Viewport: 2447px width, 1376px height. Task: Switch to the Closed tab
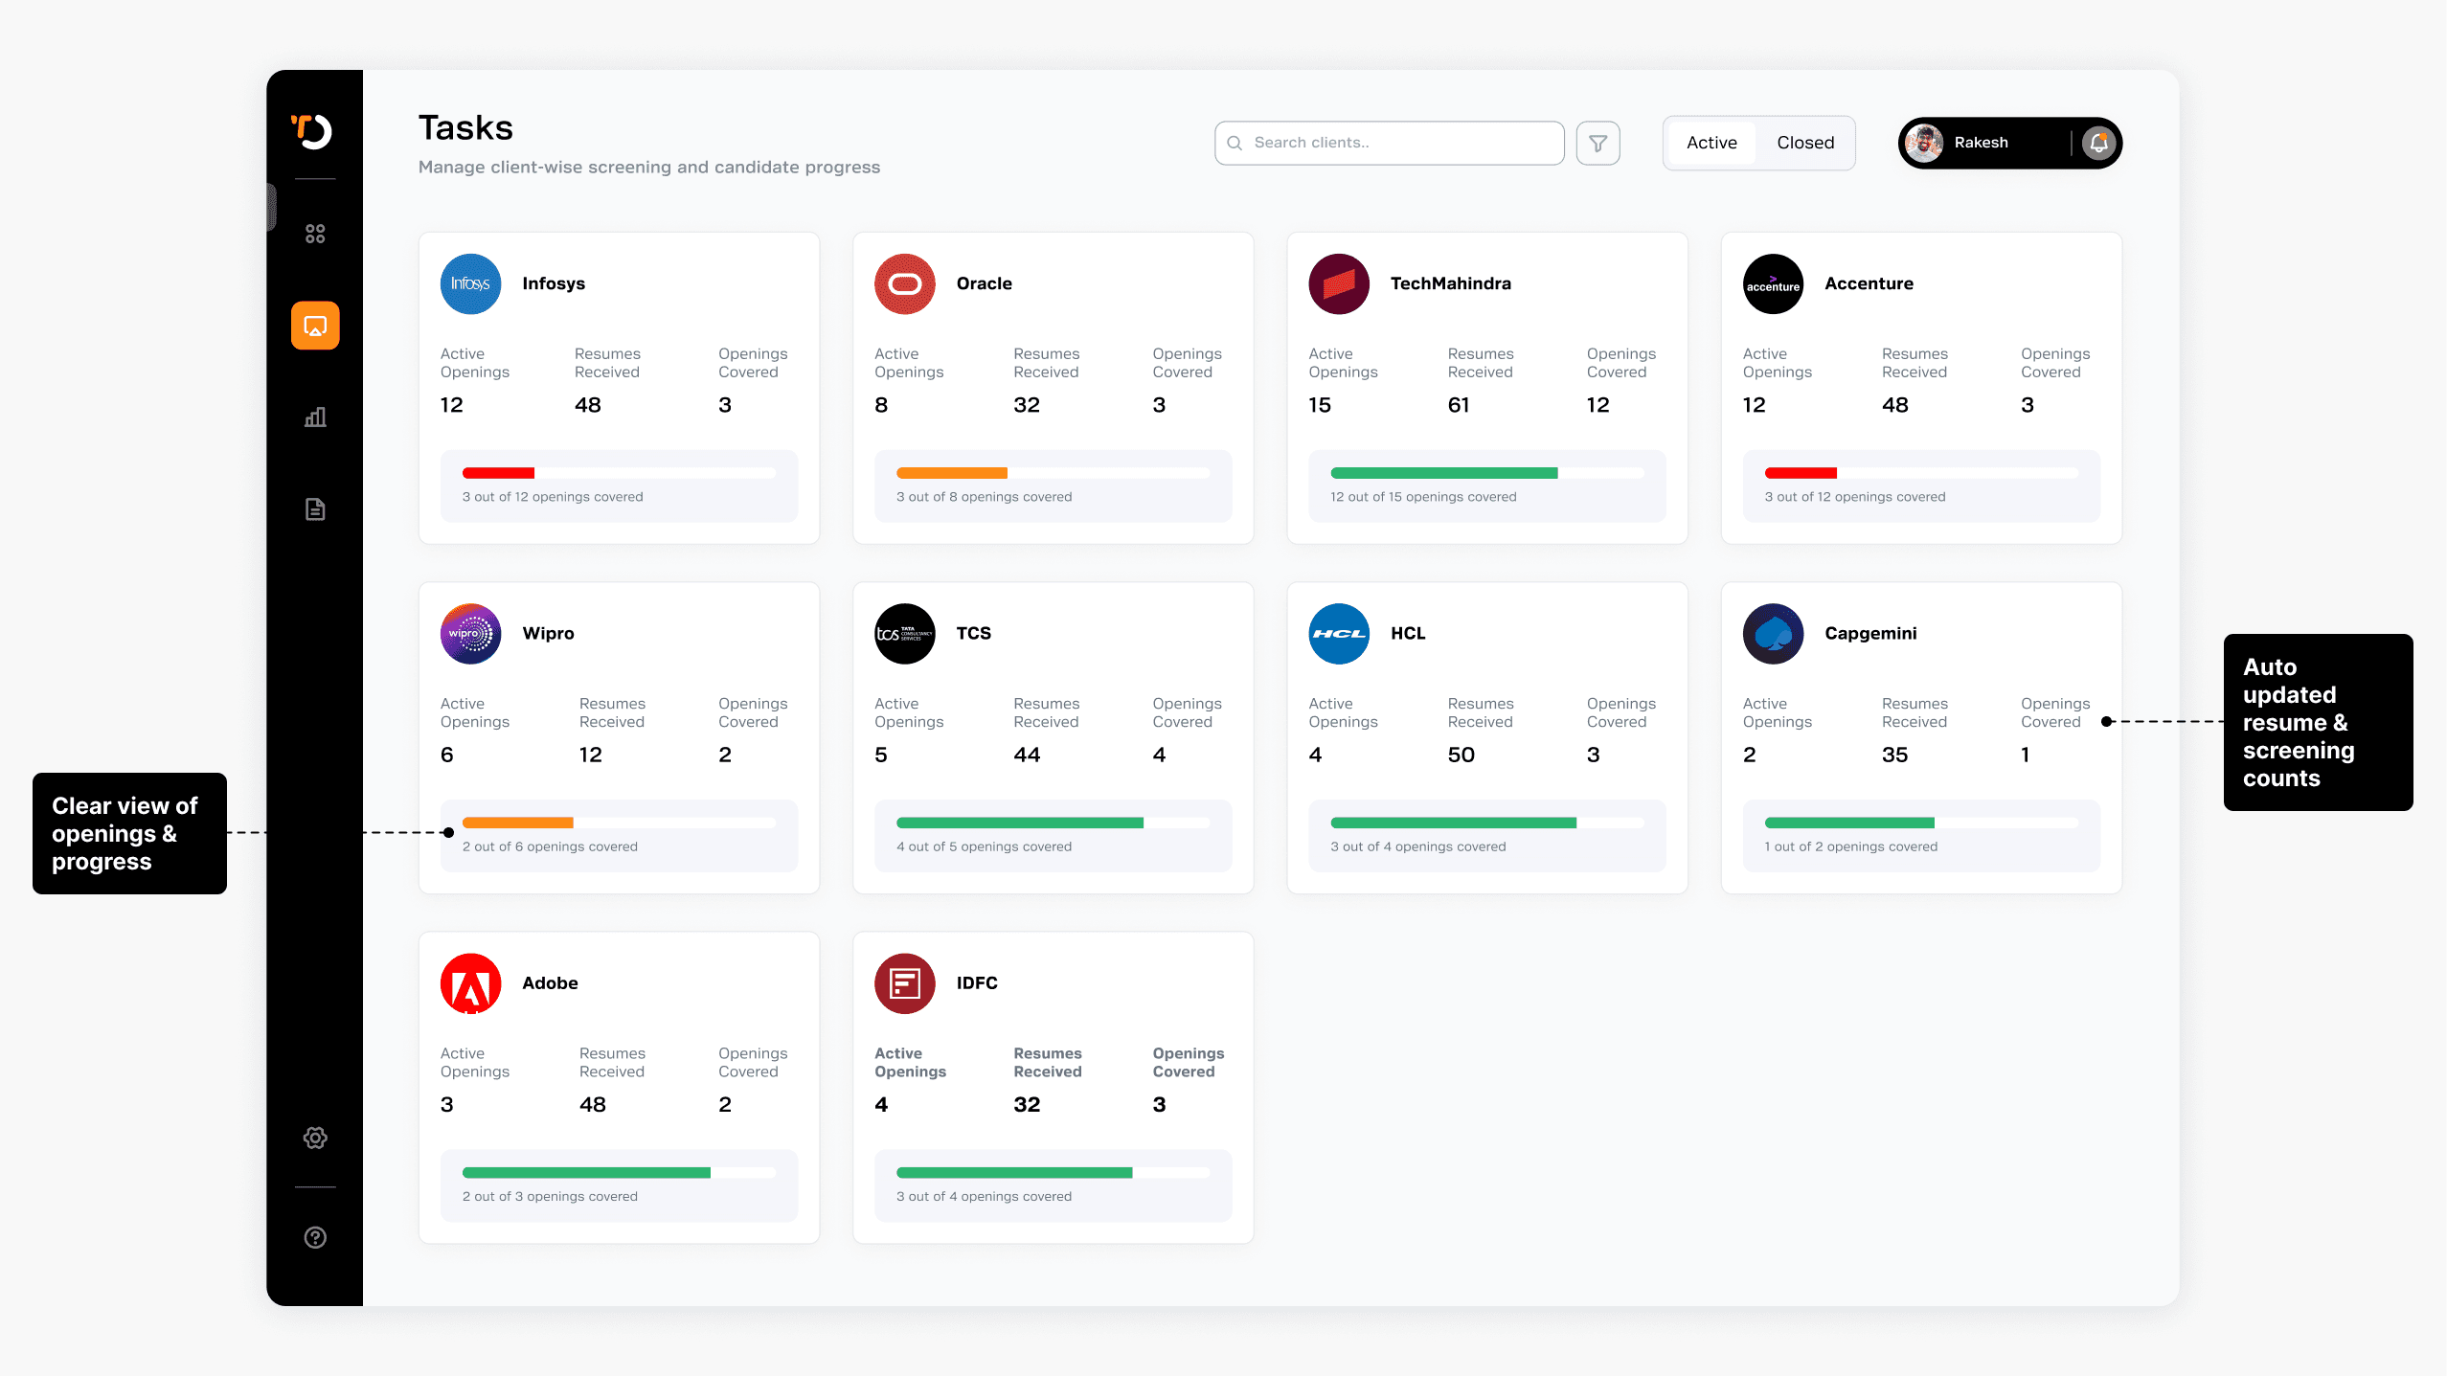click(1805, 144)
